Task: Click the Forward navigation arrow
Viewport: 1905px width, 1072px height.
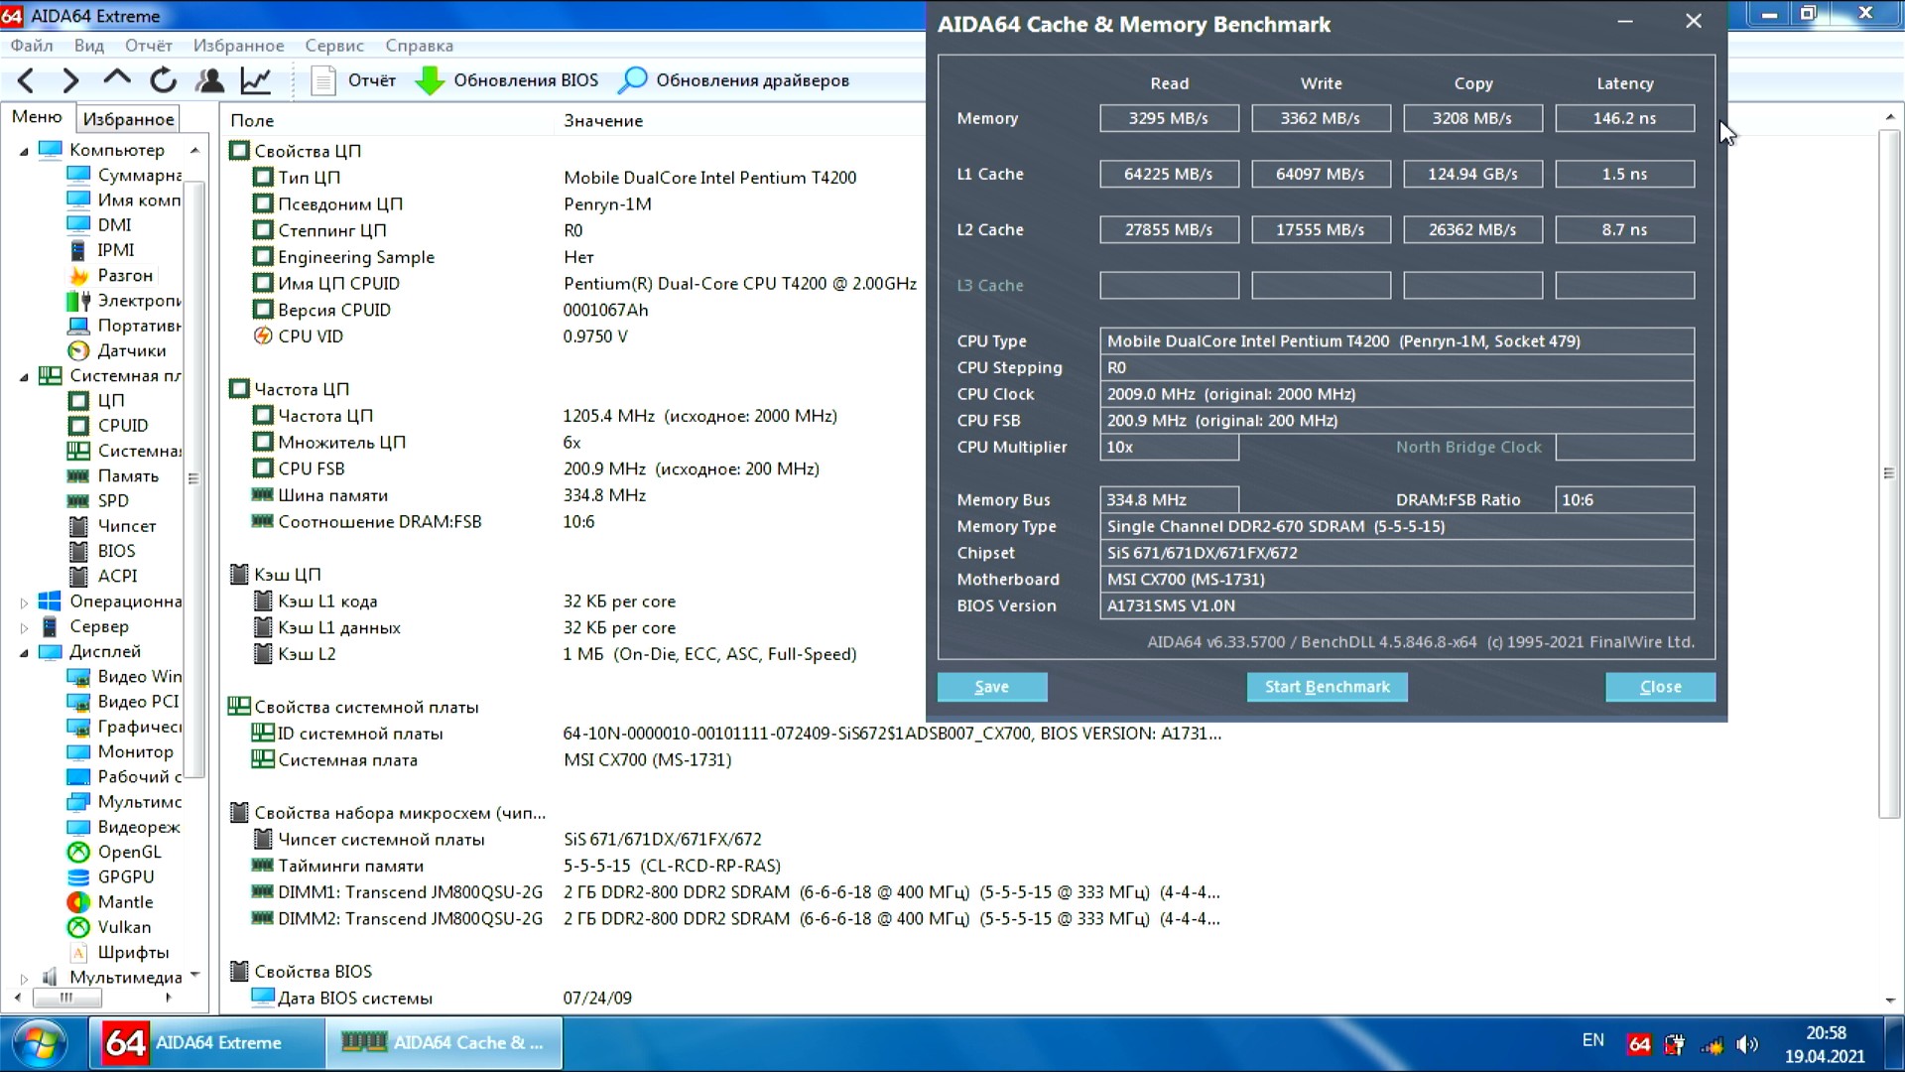Action: 70,80
